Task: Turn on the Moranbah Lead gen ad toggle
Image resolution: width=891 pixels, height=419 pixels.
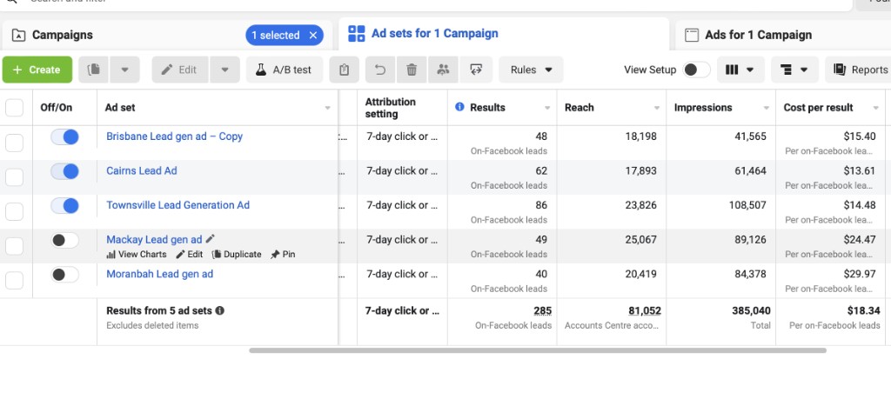Action: [64, 275]
